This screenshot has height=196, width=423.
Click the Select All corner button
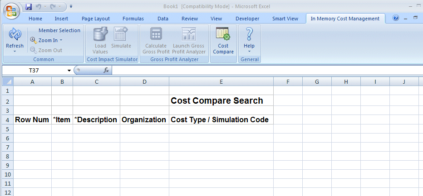(8, 81)
